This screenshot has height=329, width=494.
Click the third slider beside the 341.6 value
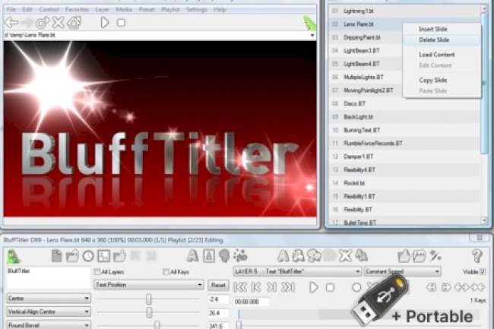149,325
